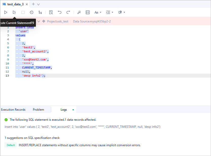Click the IN value conversion icon
The image size is (211, 156).
click(88, 12)
